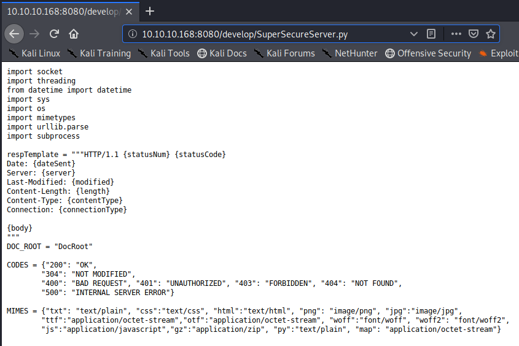Bookmark this page with the star
Viewport: 519px width, 346px height.
(x=491, y=34)
